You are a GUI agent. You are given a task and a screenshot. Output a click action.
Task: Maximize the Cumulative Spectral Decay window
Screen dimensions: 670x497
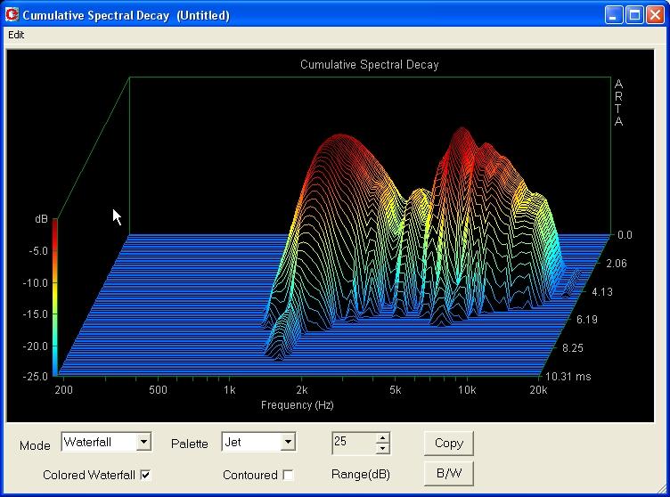point(634,15)
